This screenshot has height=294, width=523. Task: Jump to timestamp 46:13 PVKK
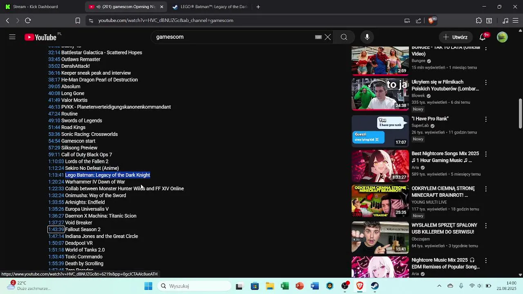pyautogui.click(x=54, y=107)
